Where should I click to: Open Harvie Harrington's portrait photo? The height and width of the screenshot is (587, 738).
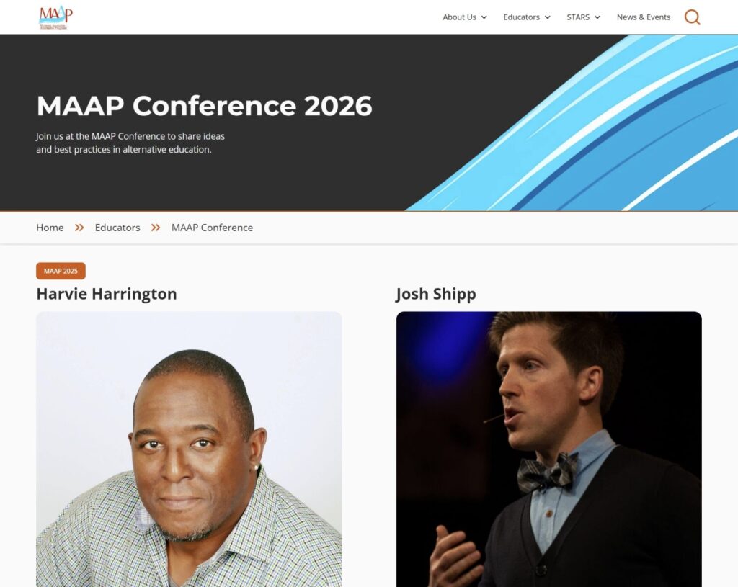tap(190, 449)
